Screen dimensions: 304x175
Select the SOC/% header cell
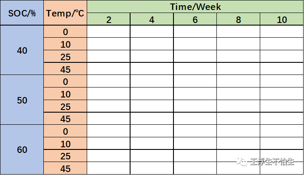(22, 13)
